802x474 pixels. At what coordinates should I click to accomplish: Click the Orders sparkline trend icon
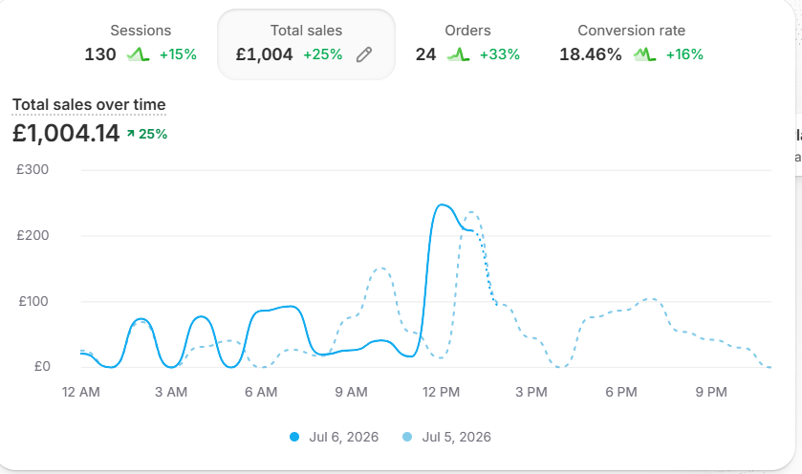458,54
